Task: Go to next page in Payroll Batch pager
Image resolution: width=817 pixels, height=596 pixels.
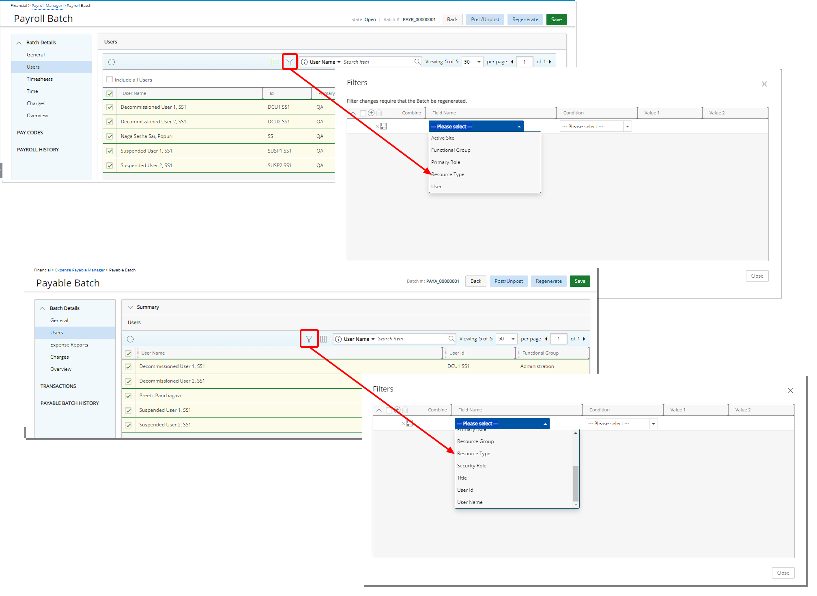Action: tap(550, 62)
